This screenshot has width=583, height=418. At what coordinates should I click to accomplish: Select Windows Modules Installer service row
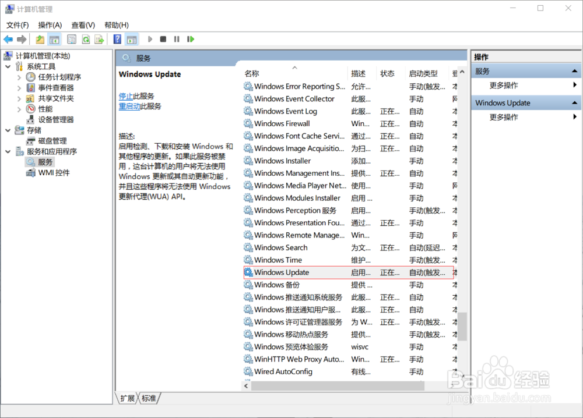point(350,198)
